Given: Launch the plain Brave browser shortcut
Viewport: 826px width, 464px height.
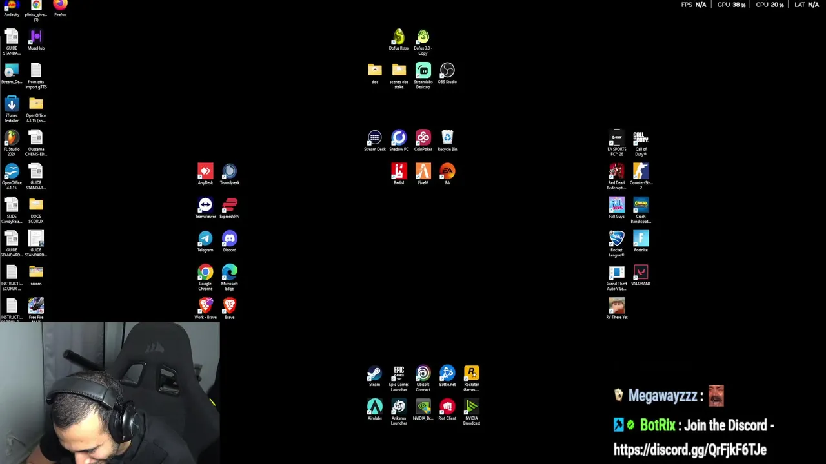Looking at the screenshot, I should pyautogui.click(x=230, y=308).
